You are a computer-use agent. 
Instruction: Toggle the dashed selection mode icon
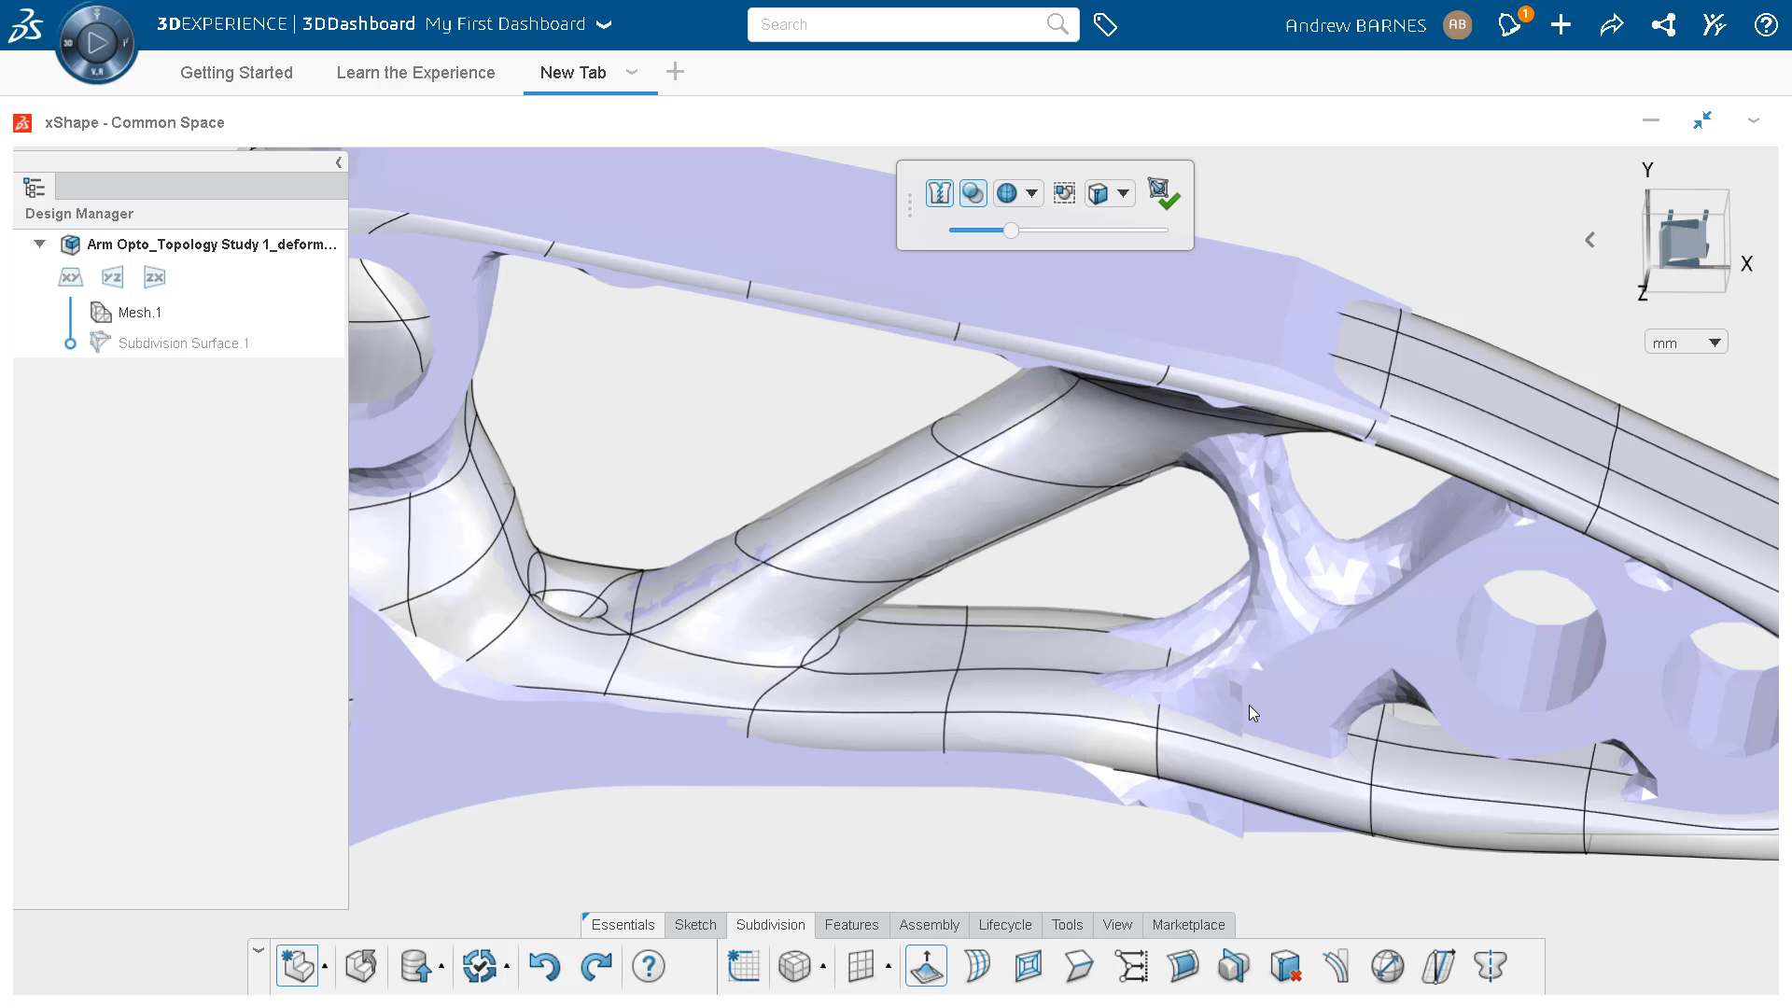[1064, 193]
